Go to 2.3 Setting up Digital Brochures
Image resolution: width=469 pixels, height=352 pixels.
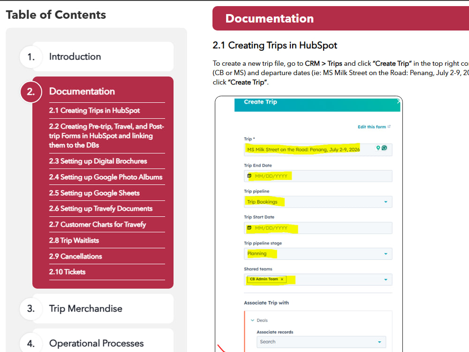point(98,161)
